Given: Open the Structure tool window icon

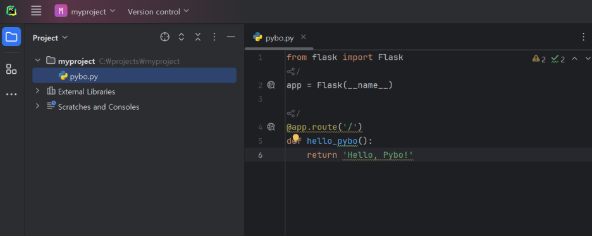Looking at the screenshot, I should [11, 69].
